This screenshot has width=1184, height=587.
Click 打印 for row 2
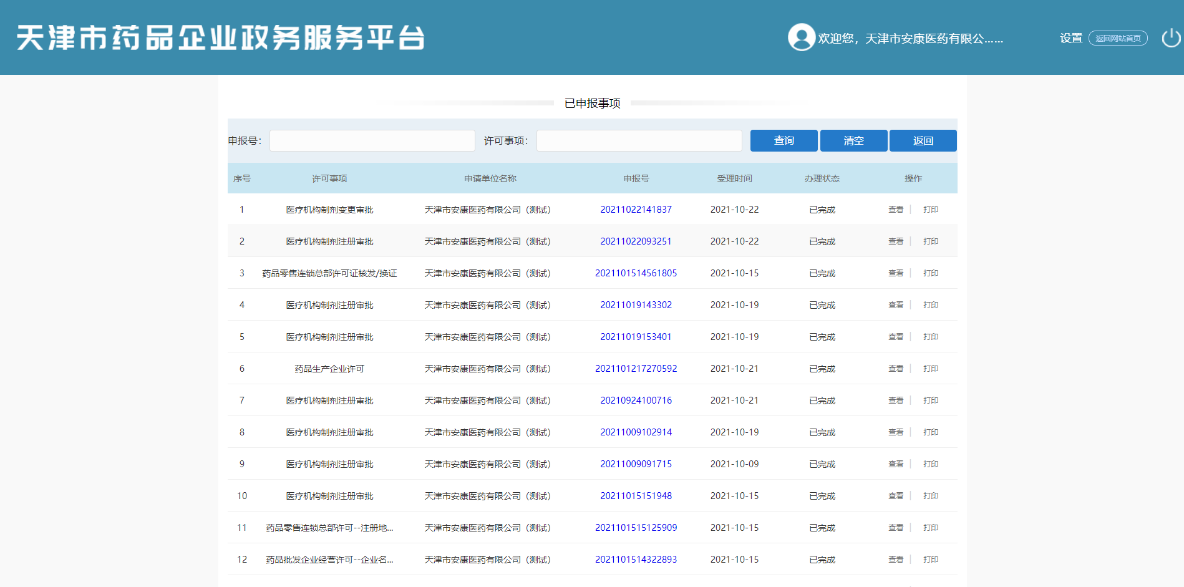tap(931, 241)
